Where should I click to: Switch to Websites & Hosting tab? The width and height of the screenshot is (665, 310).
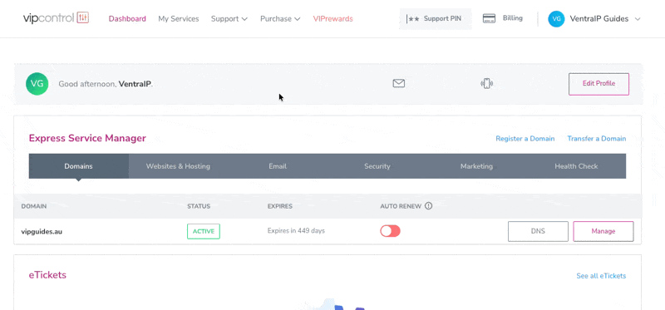click(178, 166)
